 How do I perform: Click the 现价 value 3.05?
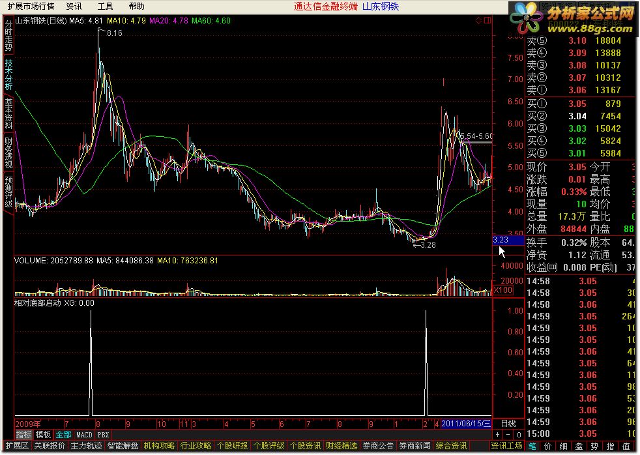pyautogui.click(x=577, y=167)
